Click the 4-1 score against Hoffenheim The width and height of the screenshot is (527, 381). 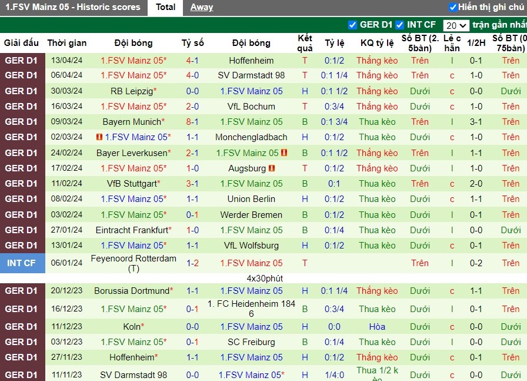pyautogui.click(x=192, y=61)
